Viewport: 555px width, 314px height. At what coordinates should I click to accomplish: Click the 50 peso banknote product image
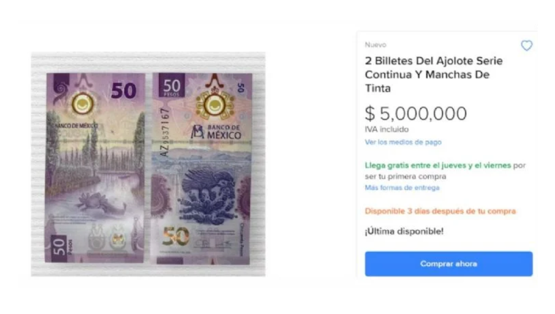click(148, 164)
